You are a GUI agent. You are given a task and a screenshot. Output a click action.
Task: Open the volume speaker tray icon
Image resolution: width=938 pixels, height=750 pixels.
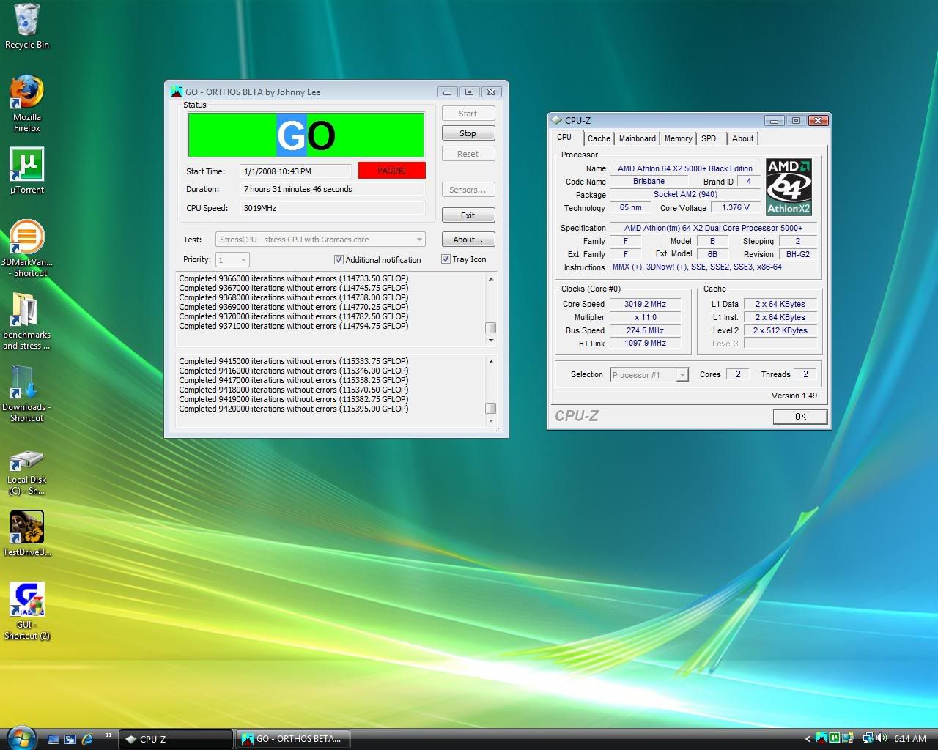881,738
